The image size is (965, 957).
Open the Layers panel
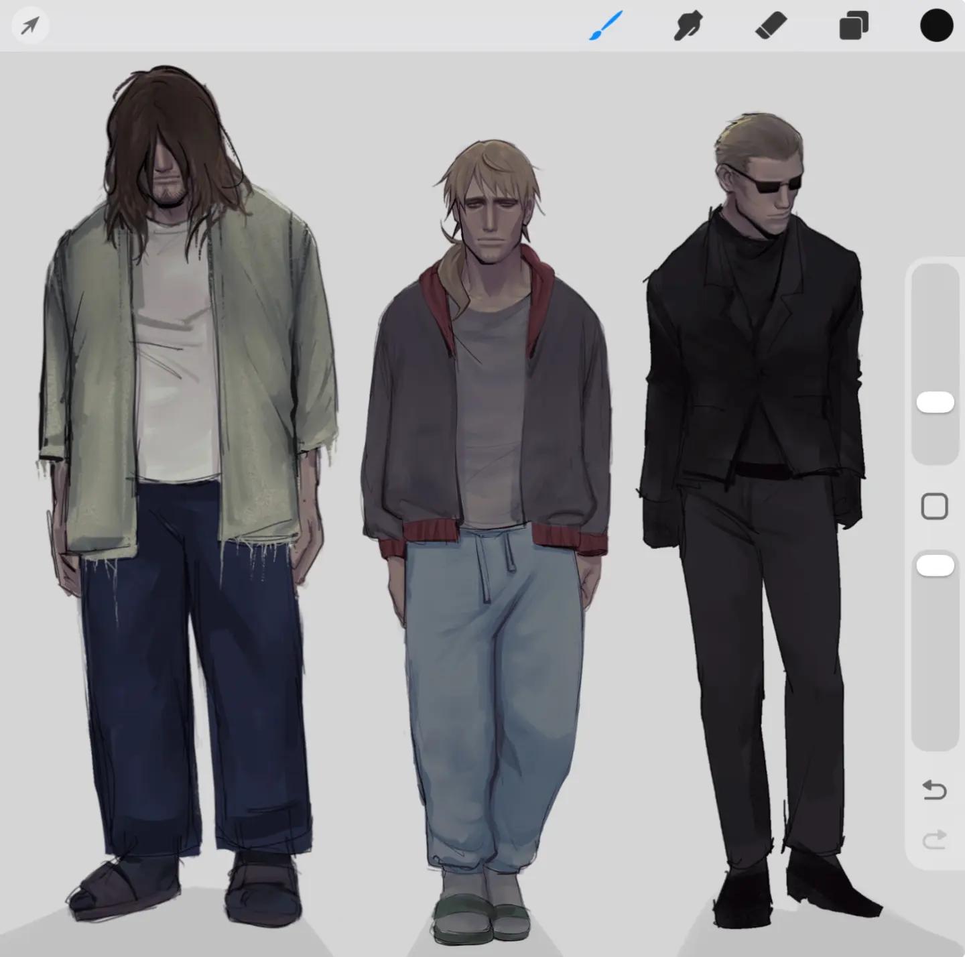(854, 27)
